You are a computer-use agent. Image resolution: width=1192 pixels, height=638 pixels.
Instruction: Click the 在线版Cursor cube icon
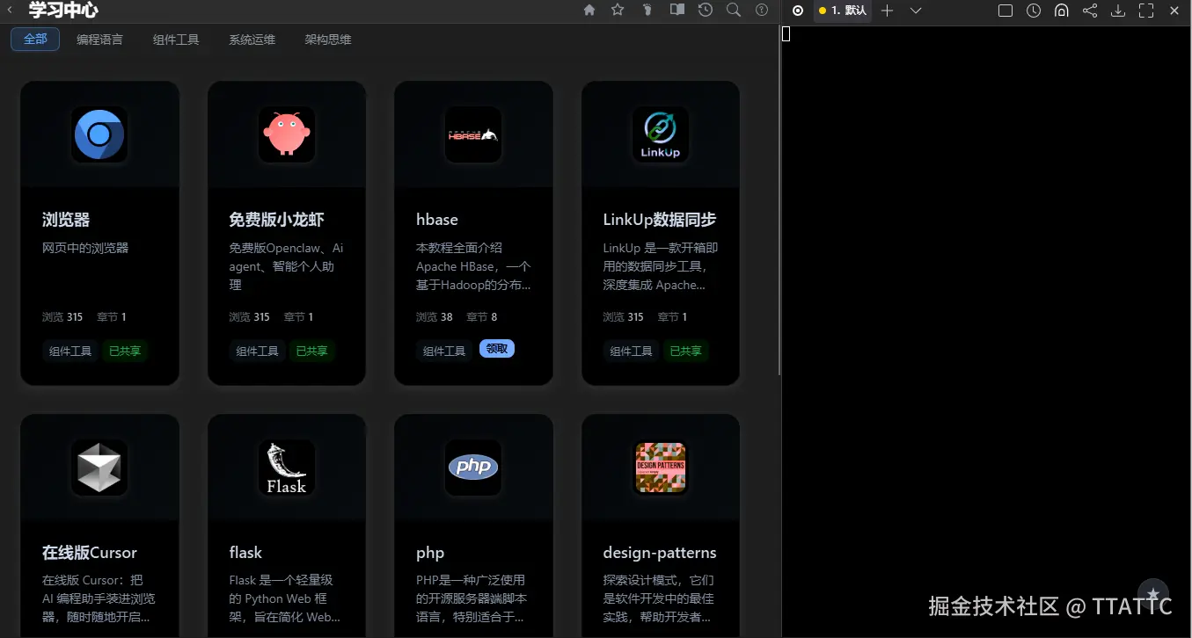99,468
